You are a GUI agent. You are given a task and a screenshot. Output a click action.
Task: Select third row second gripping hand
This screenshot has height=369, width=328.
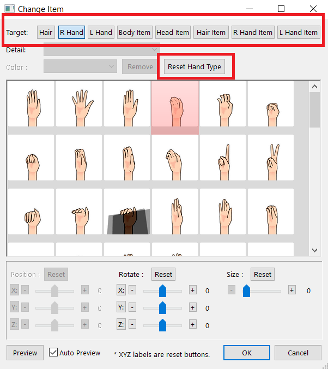point(79,211)
